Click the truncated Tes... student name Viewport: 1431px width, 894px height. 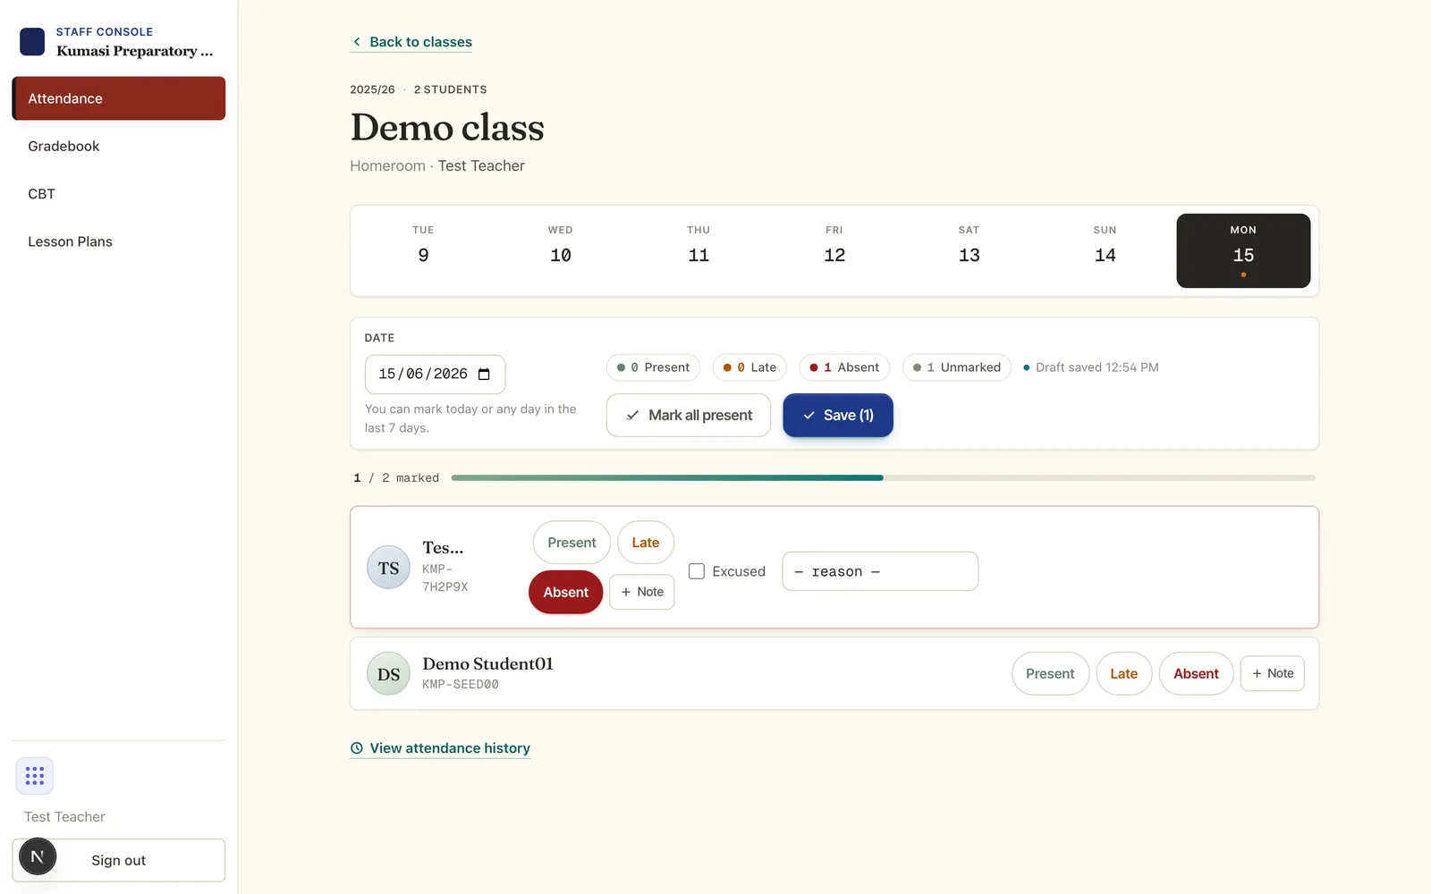(443, 547)
